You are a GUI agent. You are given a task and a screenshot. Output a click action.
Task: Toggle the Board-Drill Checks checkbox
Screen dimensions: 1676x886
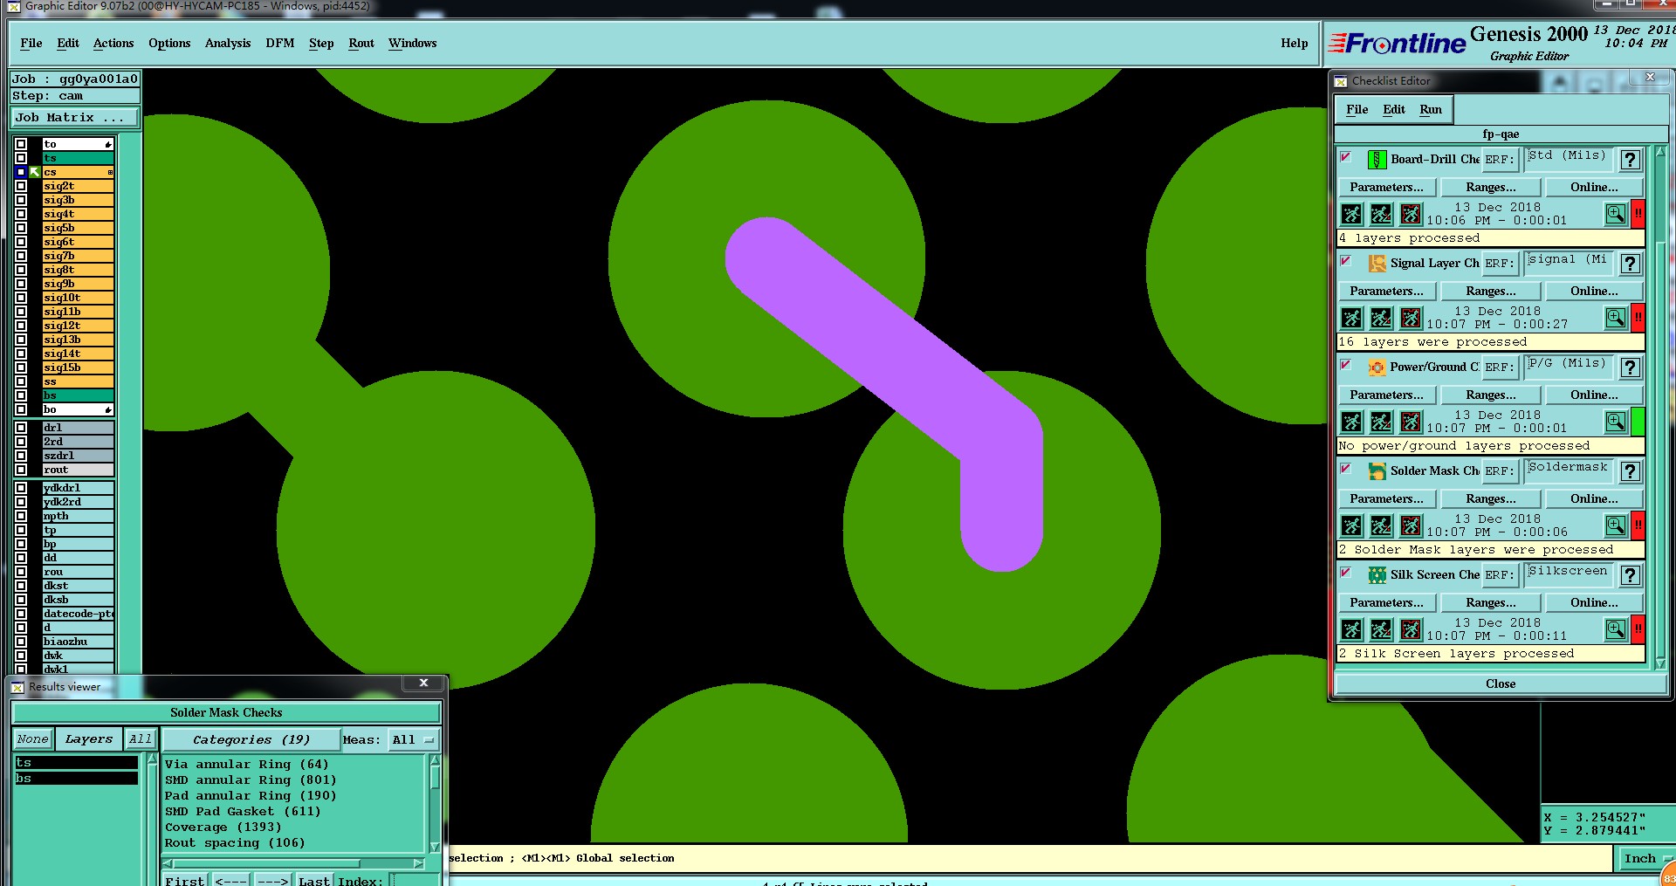tap(1345, 157)
